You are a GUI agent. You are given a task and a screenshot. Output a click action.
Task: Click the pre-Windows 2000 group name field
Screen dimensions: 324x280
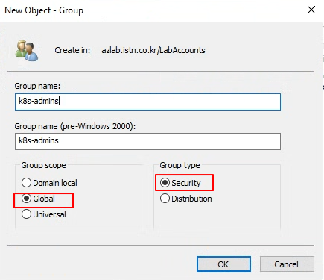click(x=147, y=141)
